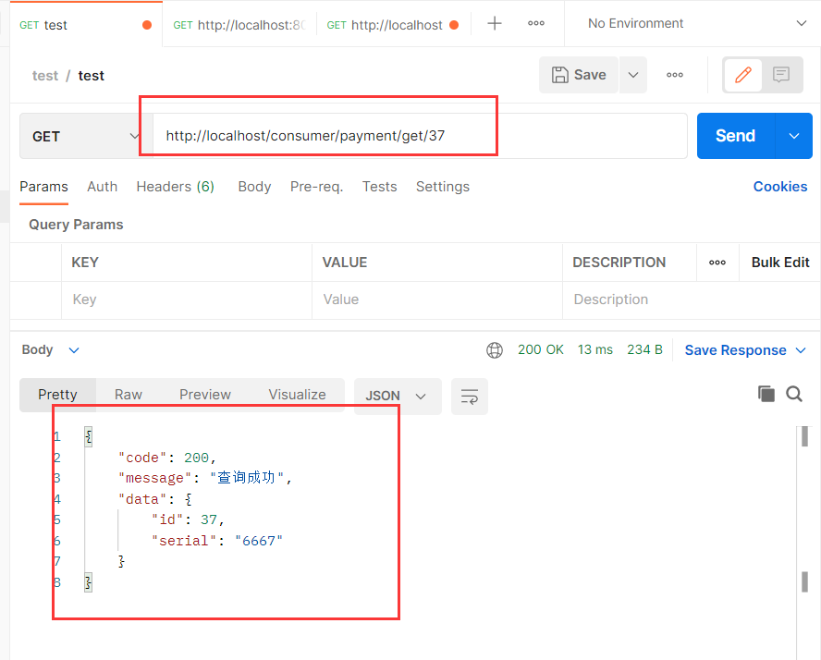This screenshot has width=821, height=660.
Task: Click the globe network information icon
Action: (495, 350)
